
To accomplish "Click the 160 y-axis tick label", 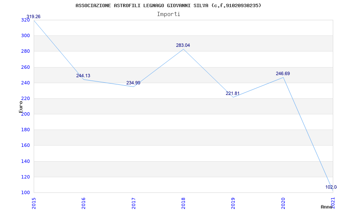I will pyautogui.click(x=25, y=146).
